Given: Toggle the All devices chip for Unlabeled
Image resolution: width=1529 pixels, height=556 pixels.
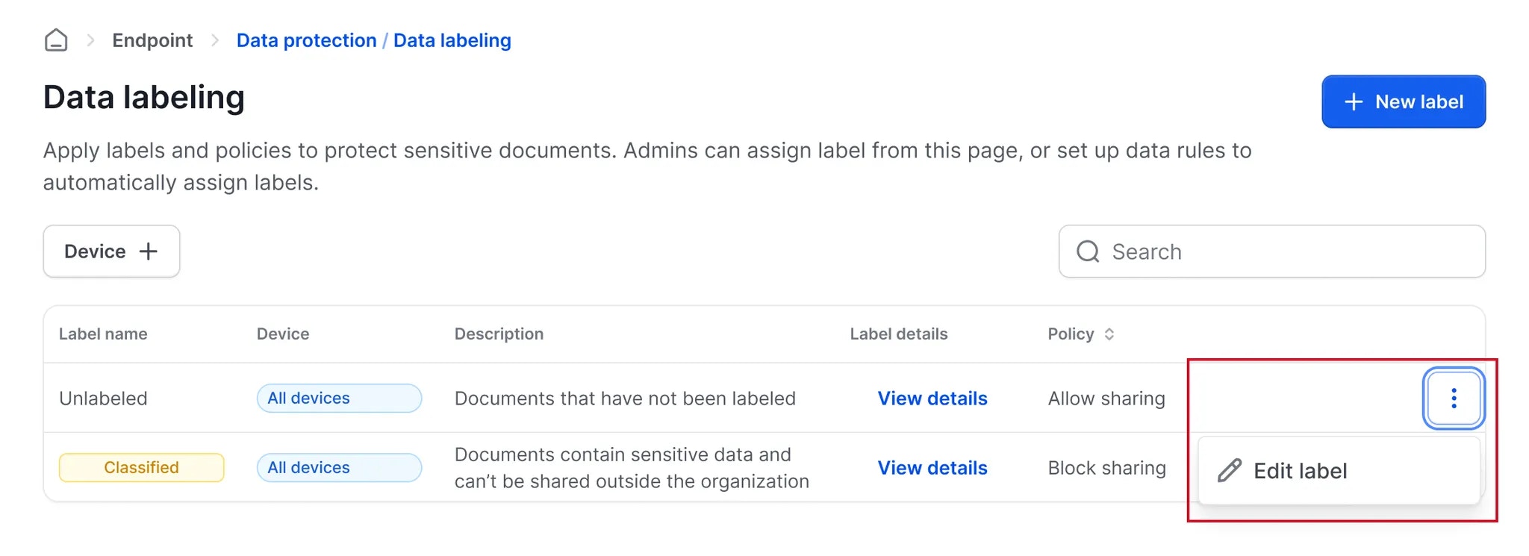Looking at the screenshot, I should [x=339, y=398].
